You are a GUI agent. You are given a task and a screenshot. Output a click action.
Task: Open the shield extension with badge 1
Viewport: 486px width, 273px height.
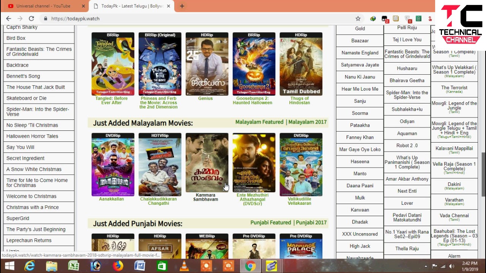tap(408, 19)
